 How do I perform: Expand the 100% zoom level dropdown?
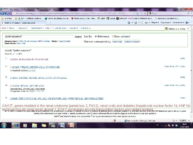pos(189,121)
